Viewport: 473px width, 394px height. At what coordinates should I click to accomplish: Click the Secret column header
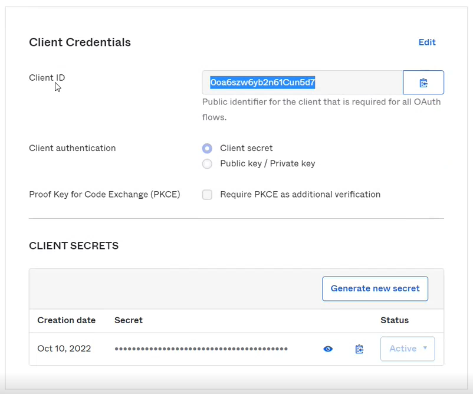(129, 320)
